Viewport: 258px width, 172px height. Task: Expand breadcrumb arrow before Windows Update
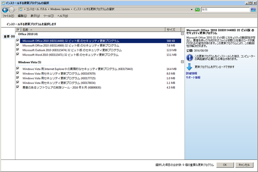[48, 9]
